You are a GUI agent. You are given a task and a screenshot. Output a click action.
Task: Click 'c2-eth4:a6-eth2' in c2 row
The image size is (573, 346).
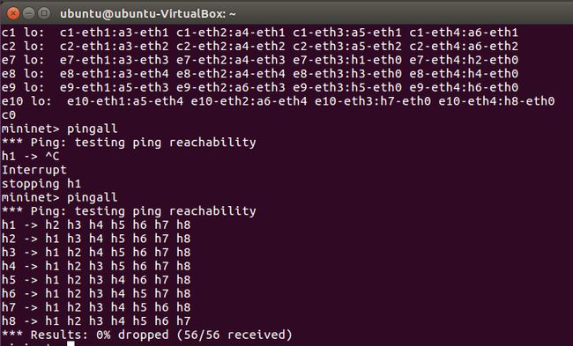[x=464, y=47]
